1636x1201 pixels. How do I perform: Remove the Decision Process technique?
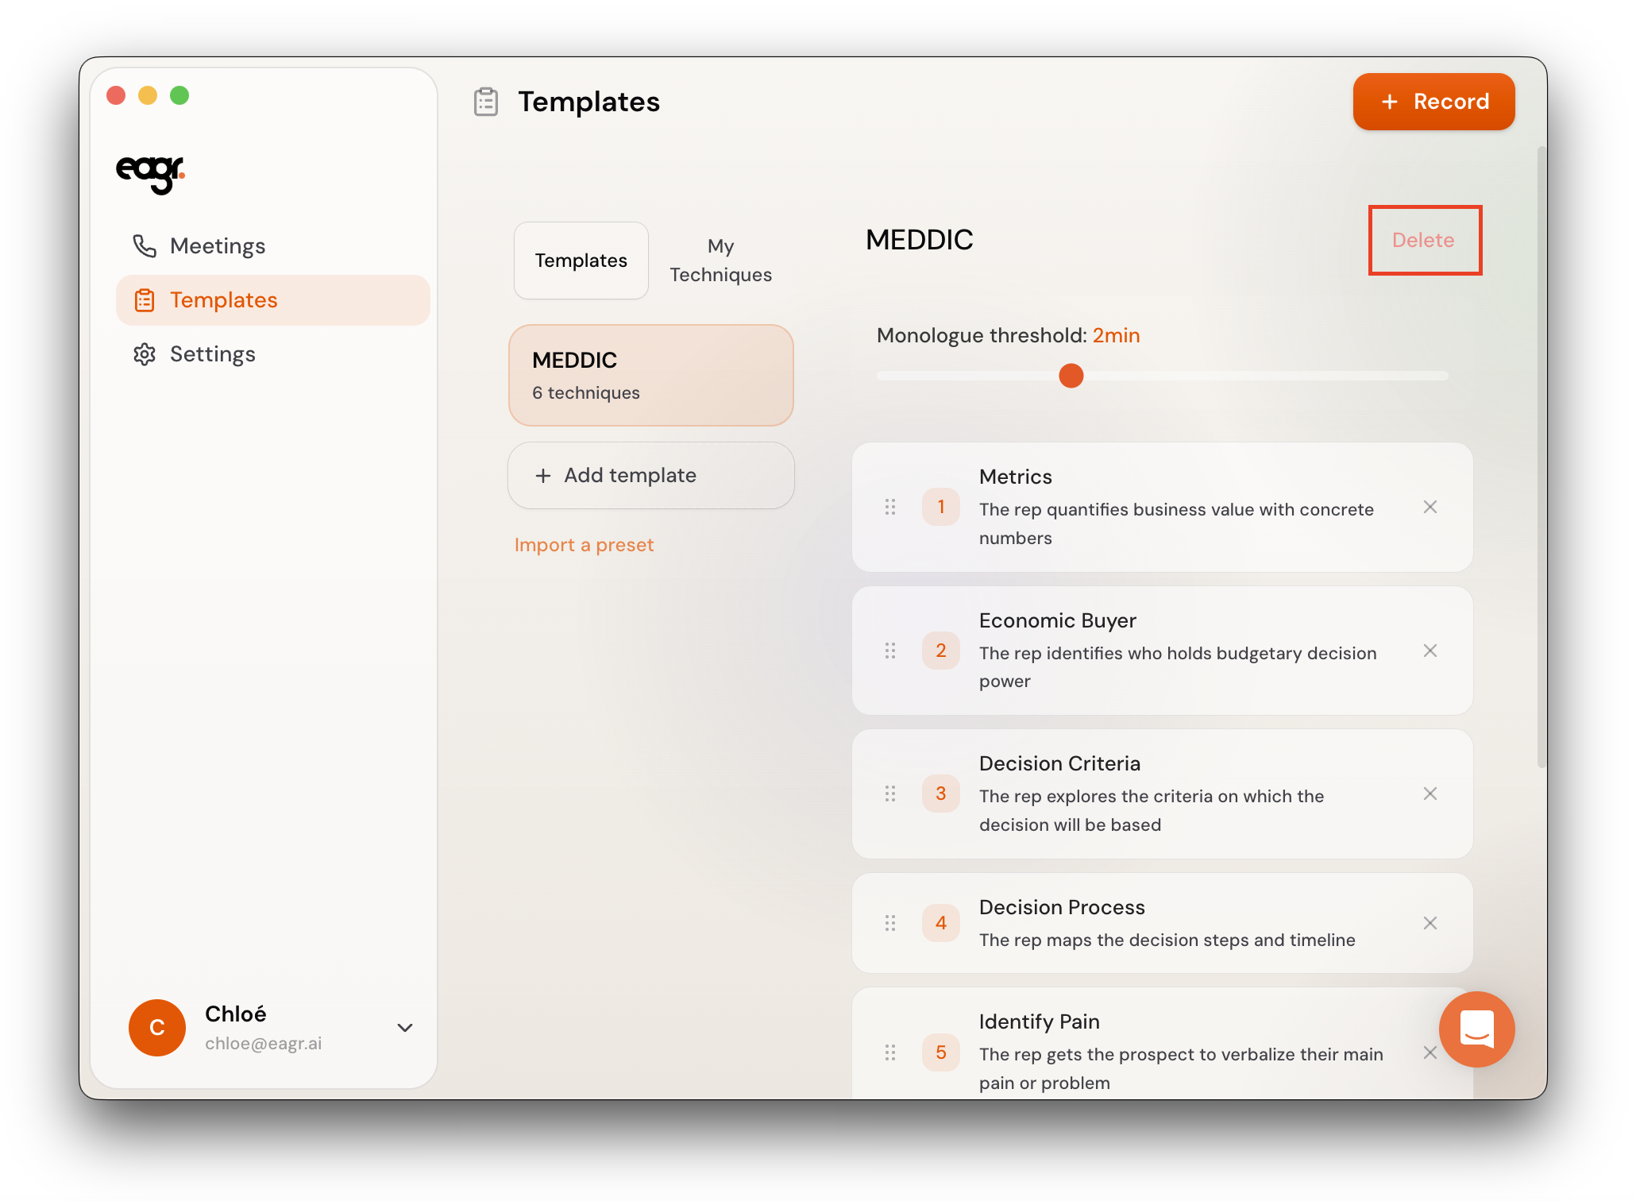click(x=1430, y=923)
